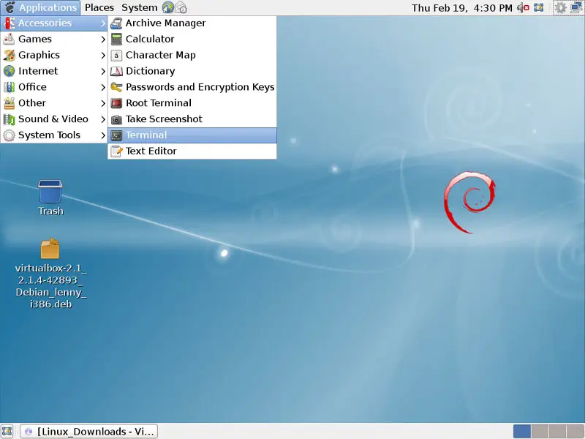Screen dimensions: 585x439
Task: Click the Accessories category icon
Action: pos(9,23)
